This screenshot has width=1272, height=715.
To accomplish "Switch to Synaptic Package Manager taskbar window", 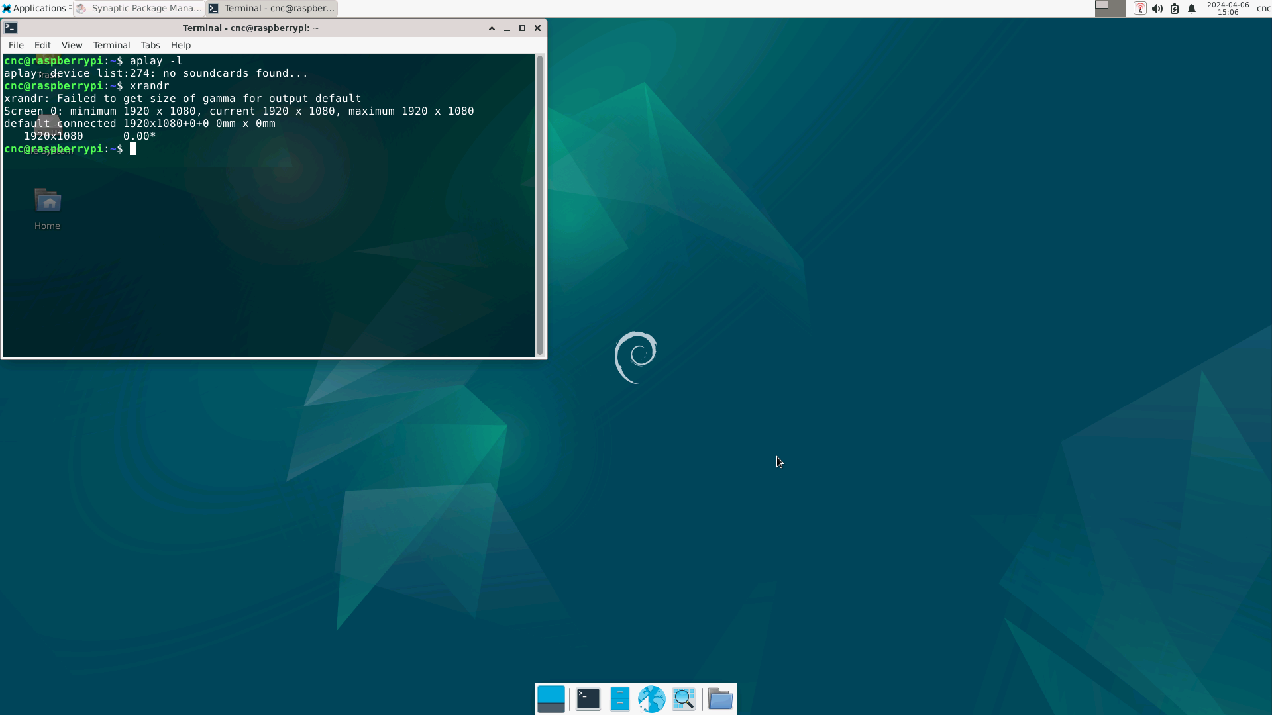I will point(138,9).
